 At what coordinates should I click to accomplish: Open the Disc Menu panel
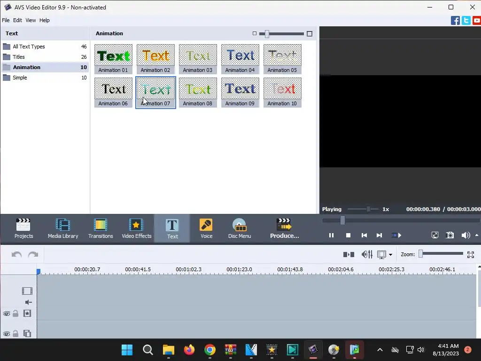click(x=239, y=228)
